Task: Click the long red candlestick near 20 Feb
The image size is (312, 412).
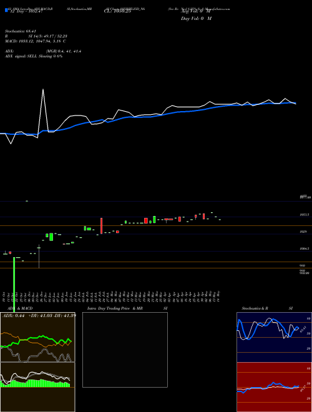Action: [101, 226]
